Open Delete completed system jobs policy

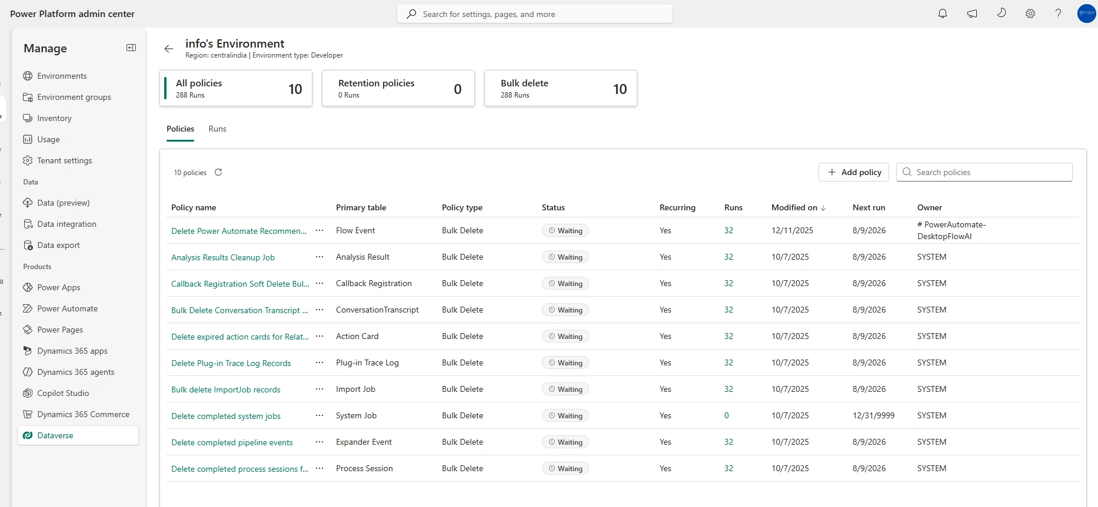click(x=226, y=416)
